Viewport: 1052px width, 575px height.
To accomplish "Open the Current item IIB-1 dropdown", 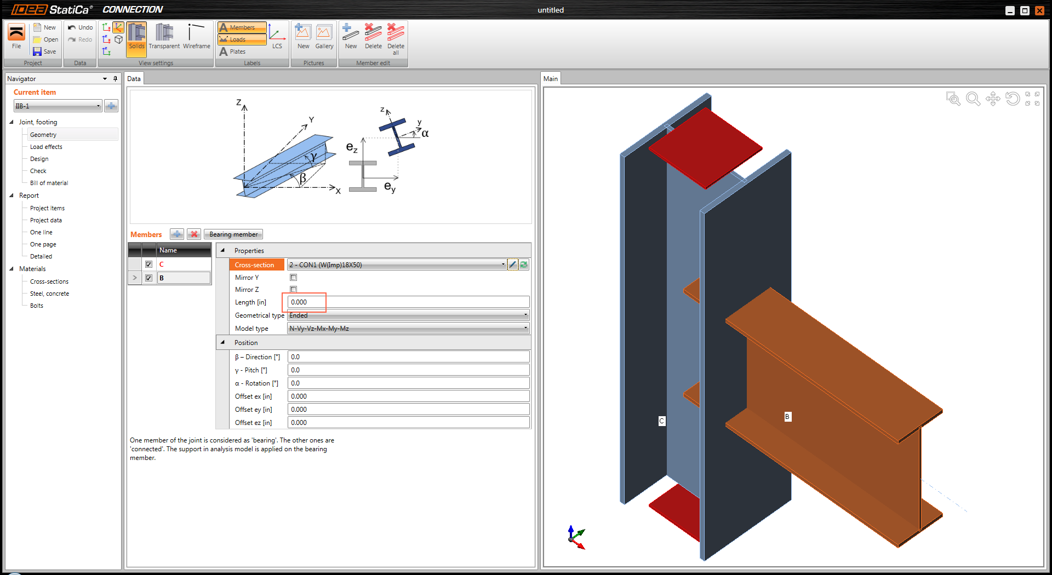I will point(58,106).
